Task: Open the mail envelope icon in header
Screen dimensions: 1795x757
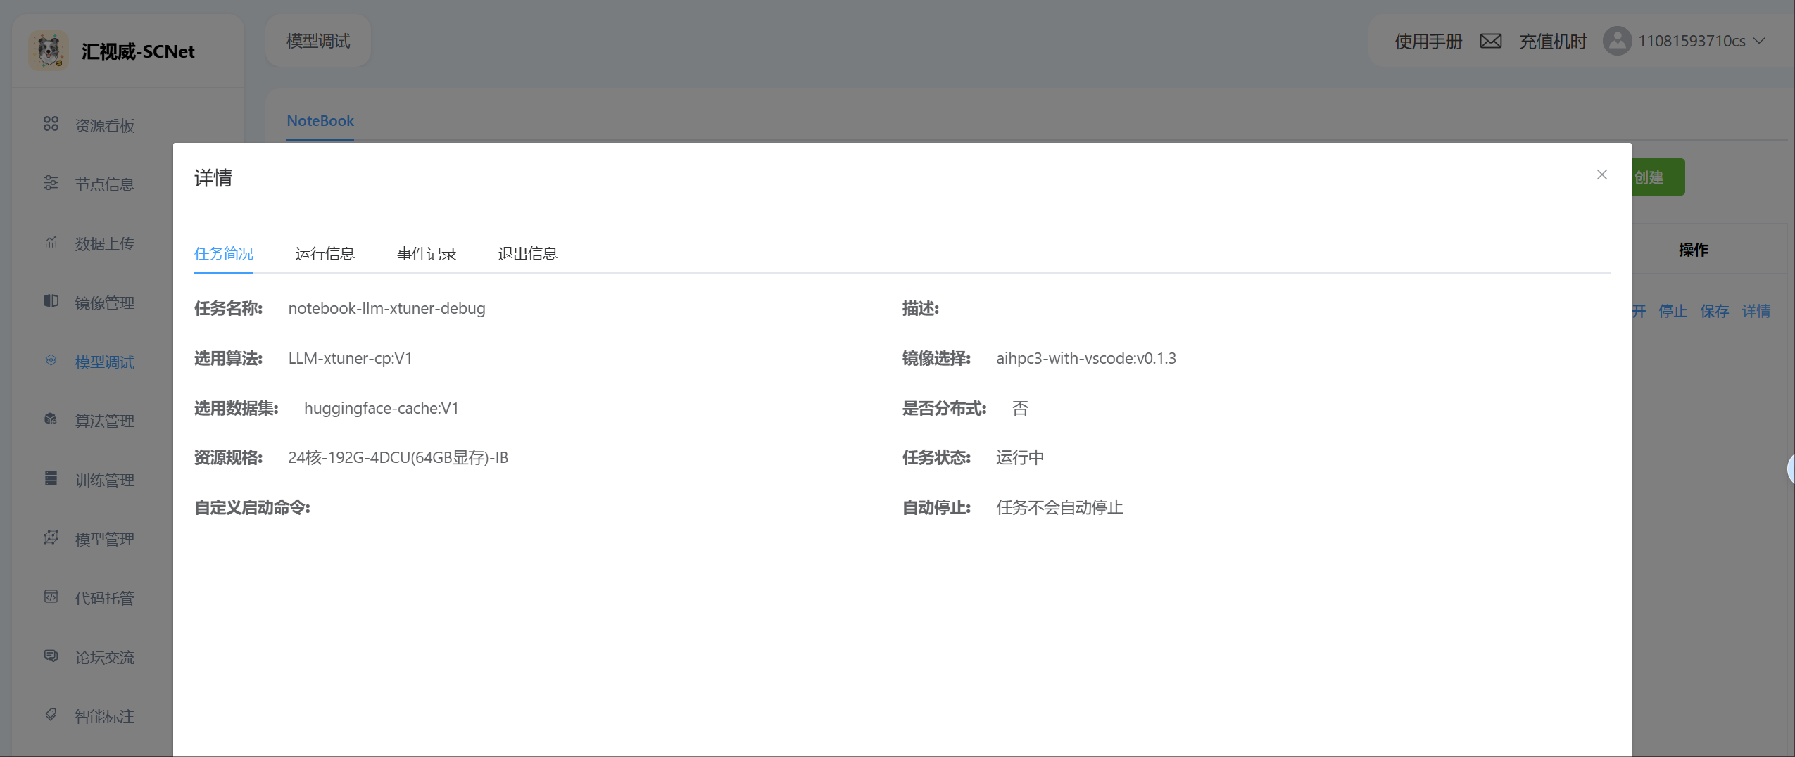Action: coord(1490,42)
